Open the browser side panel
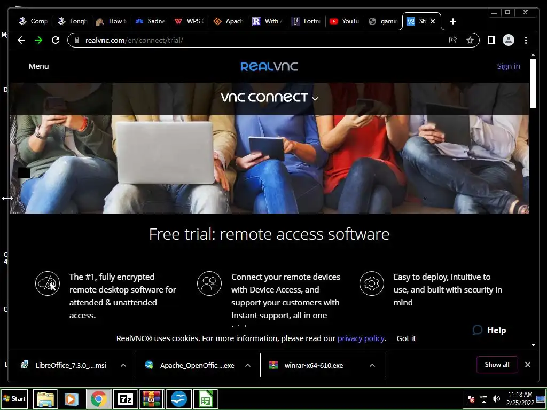Screen dimensions: 547x410 (491, 40)
